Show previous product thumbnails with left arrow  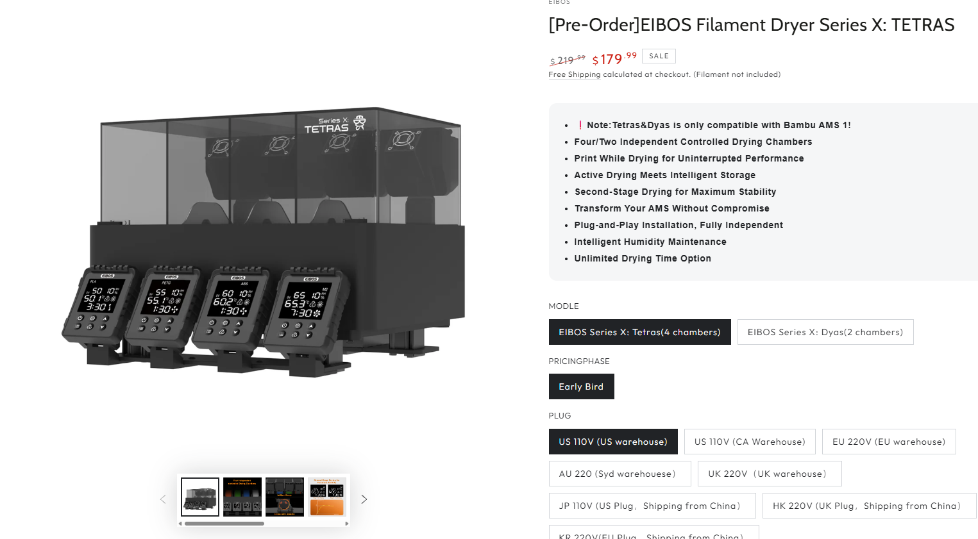(x=163, y=499)
